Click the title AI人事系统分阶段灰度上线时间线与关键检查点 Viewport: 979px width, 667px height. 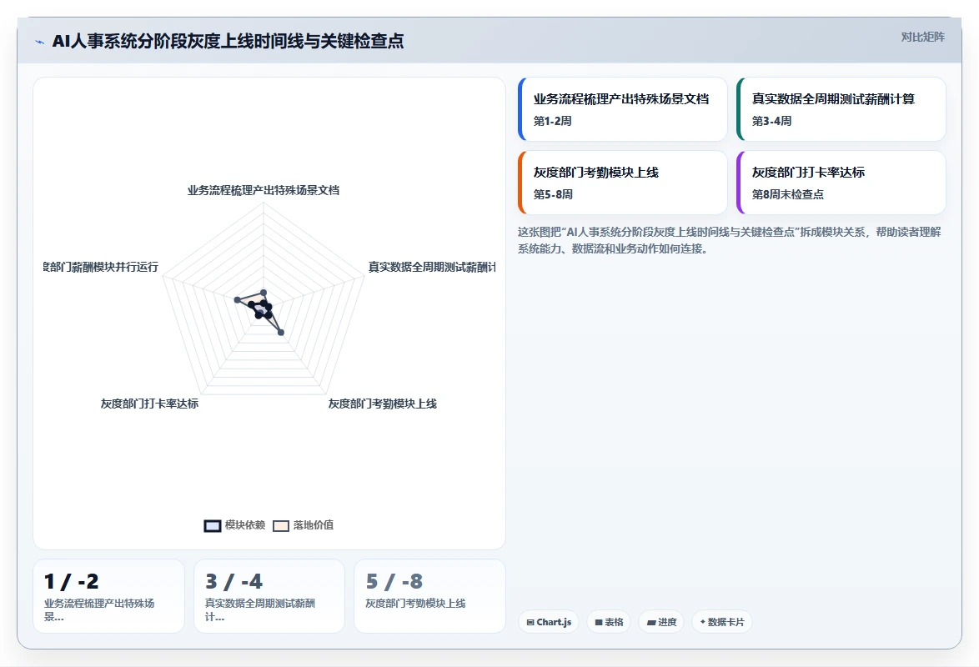pyautogui.click(x=228, y=41)
